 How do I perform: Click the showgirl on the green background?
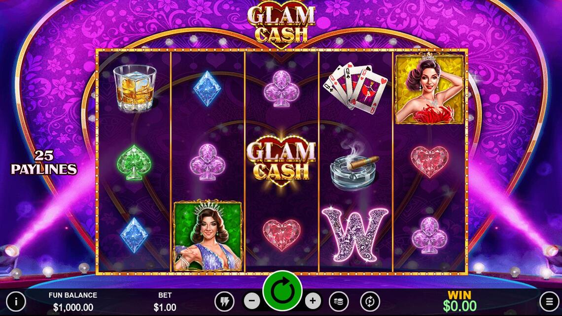pyautogui.click(x=208, y=235)
